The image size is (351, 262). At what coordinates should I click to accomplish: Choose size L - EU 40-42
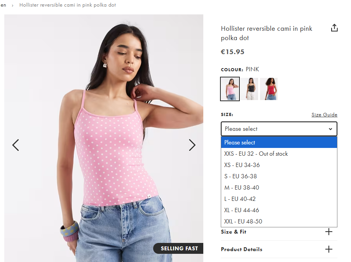(x=279, y=199)
